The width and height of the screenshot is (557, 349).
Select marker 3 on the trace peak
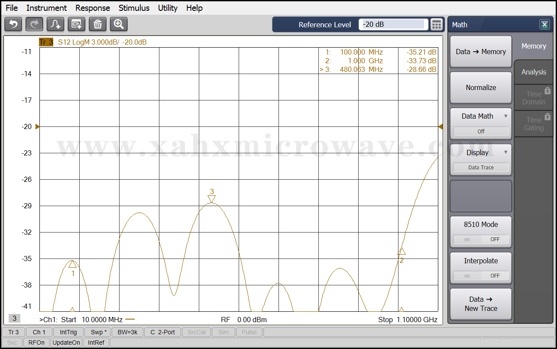click(211, 199)
